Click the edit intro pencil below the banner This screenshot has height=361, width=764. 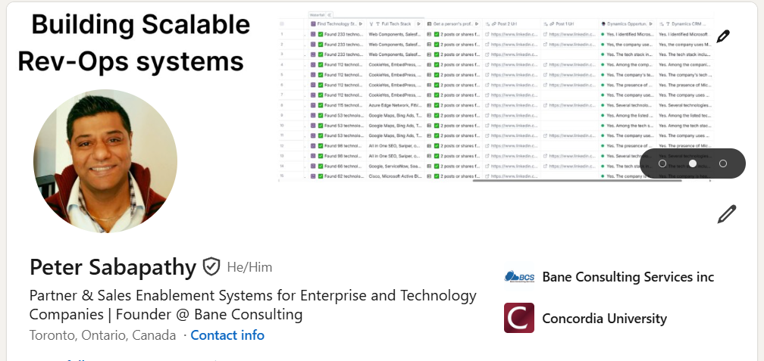pos(726,214)
